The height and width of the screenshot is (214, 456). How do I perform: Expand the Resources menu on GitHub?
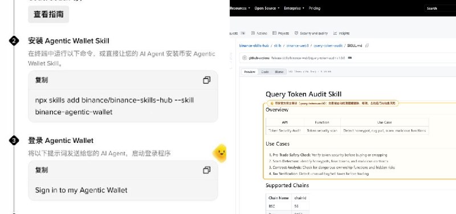click(x=240, y=8)
